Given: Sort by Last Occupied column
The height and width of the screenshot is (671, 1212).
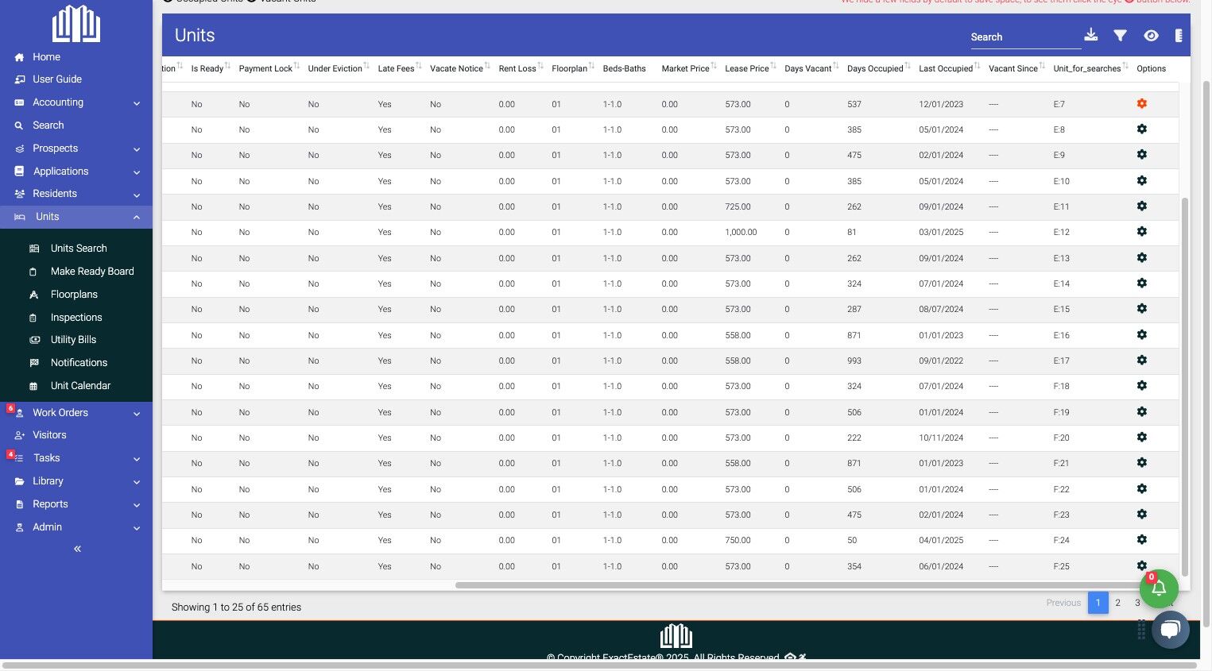Looking at the screenshot, I should coord(949,68).
